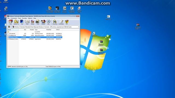Select the Speccy desktop shortcut
Image resolution: width=175 pixels, height=98 pixels.
tap(6, 9)
